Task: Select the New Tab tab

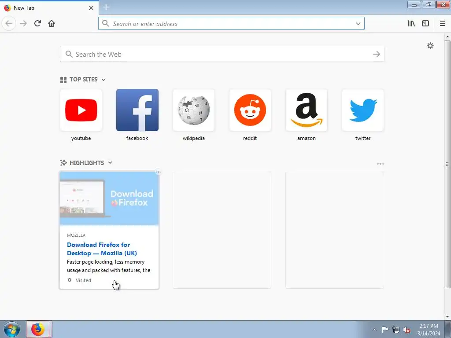Action: [x=49, y=7]
